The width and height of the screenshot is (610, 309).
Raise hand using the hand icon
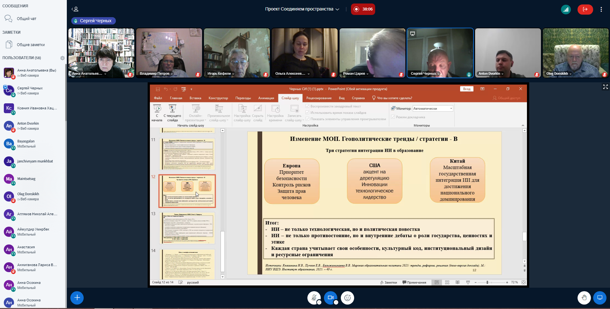coord(584,298)
